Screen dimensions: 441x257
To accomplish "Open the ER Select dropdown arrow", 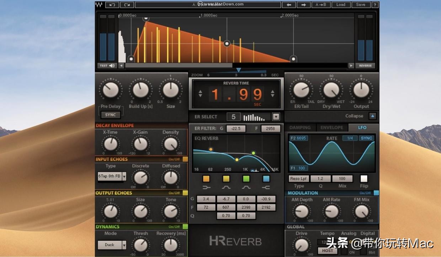I will coord(276,117).
